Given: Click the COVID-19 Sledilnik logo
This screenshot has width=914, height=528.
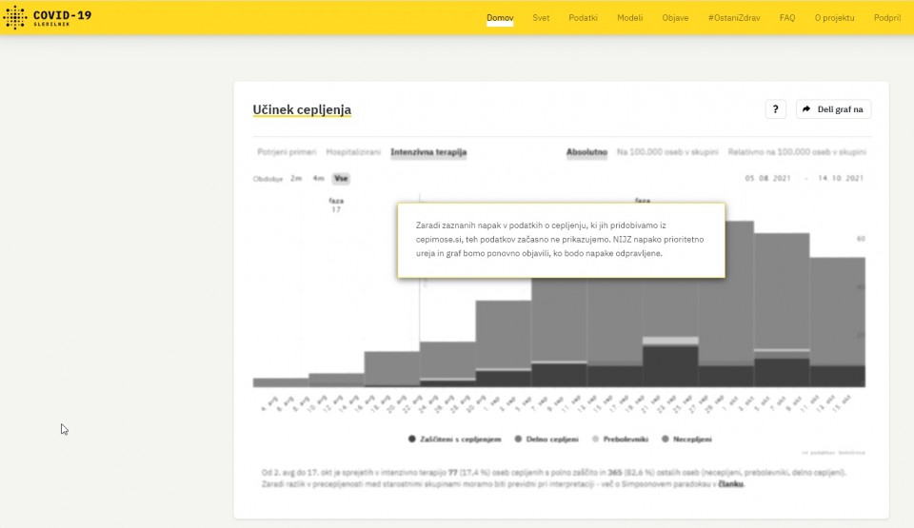Looking at the screenshot, I should click(48, 17).
